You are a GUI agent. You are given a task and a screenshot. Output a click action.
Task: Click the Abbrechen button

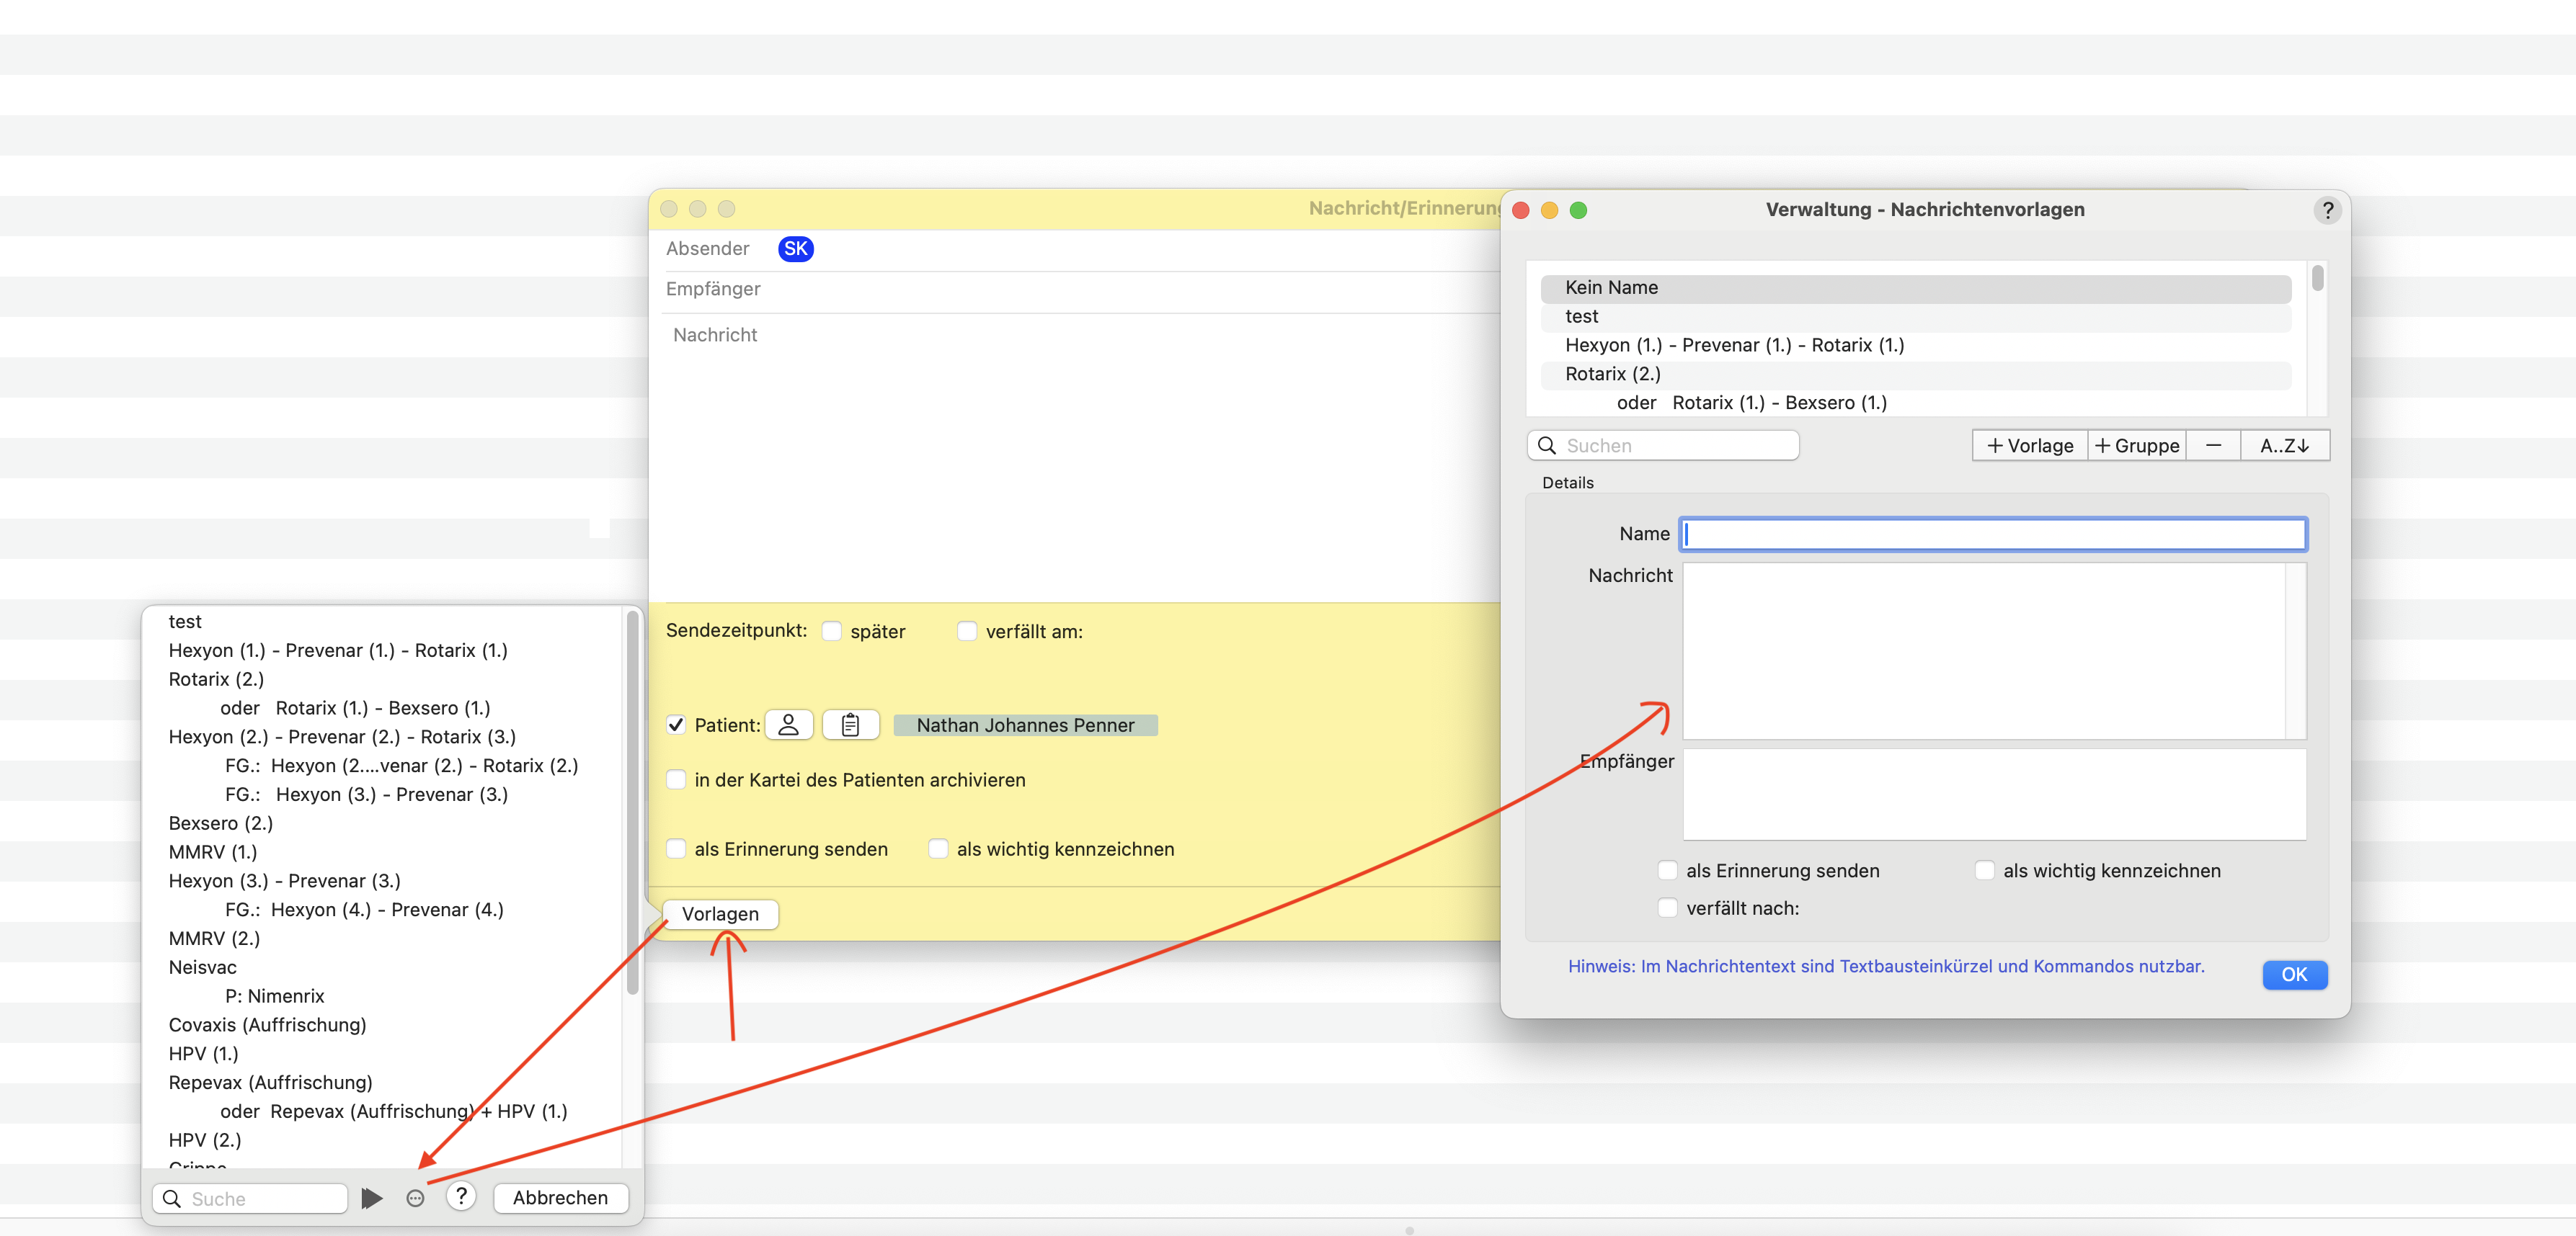click(x=560, y=1197)
